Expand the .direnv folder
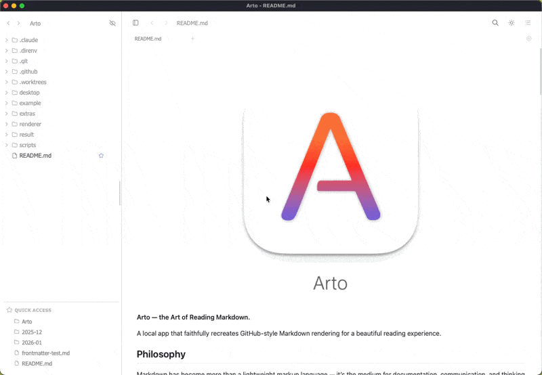Screen dimensions: 542x375 [x=6, y=50]
